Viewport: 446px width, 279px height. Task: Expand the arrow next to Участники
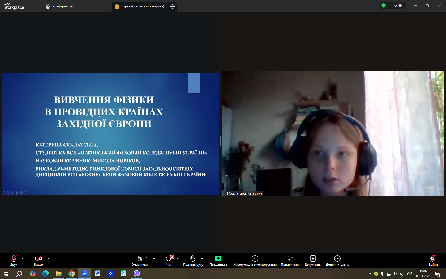pyautogui.click(x=154, y=259)
